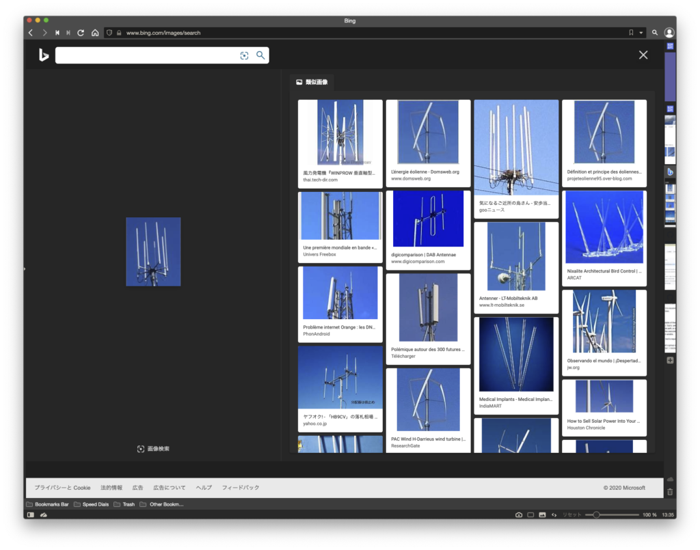Click the bookmark icon in address bar
This screenshot has height=550, width=700.
[x=631, y=33]
